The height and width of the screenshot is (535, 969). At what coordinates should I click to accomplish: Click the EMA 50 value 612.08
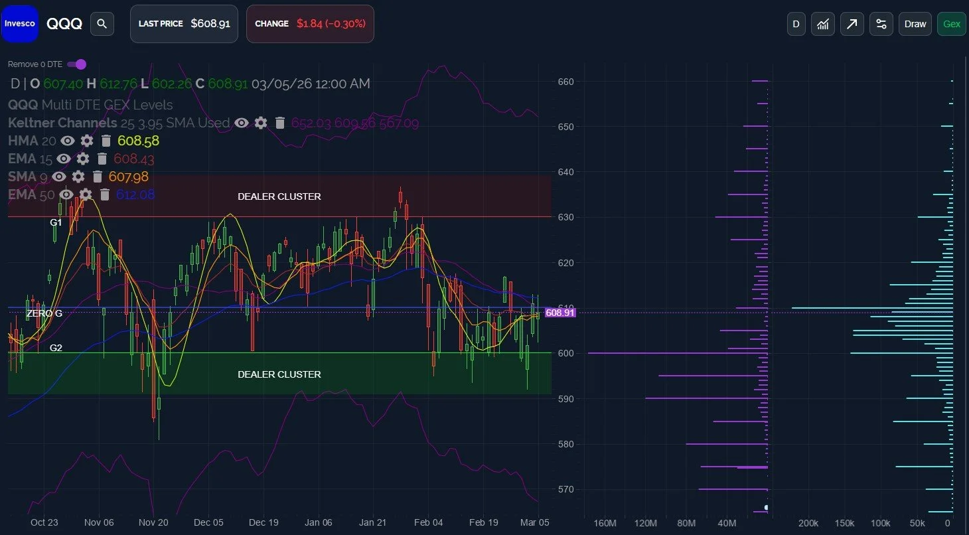[135, 194]
